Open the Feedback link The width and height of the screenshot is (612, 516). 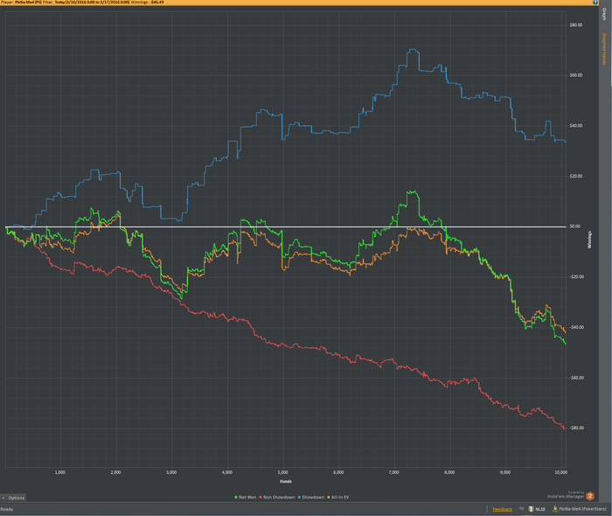pos(502,509)
